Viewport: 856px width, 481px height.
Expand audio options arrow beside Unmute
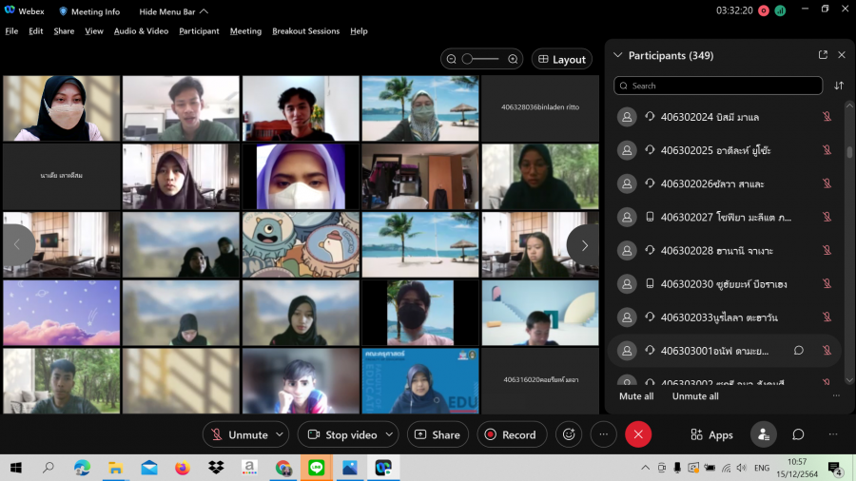280,434
